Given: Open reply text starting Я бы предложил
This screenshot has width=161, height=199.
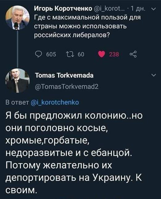Looking at the screenshot, I should [74, 153].
